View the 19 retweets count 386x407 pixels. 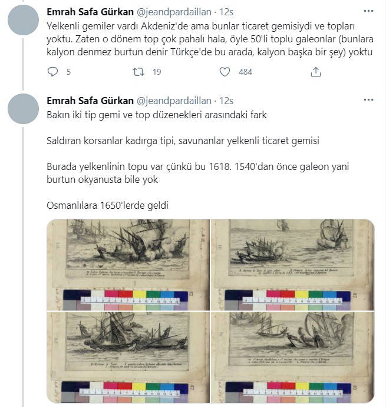click(157, 72)
